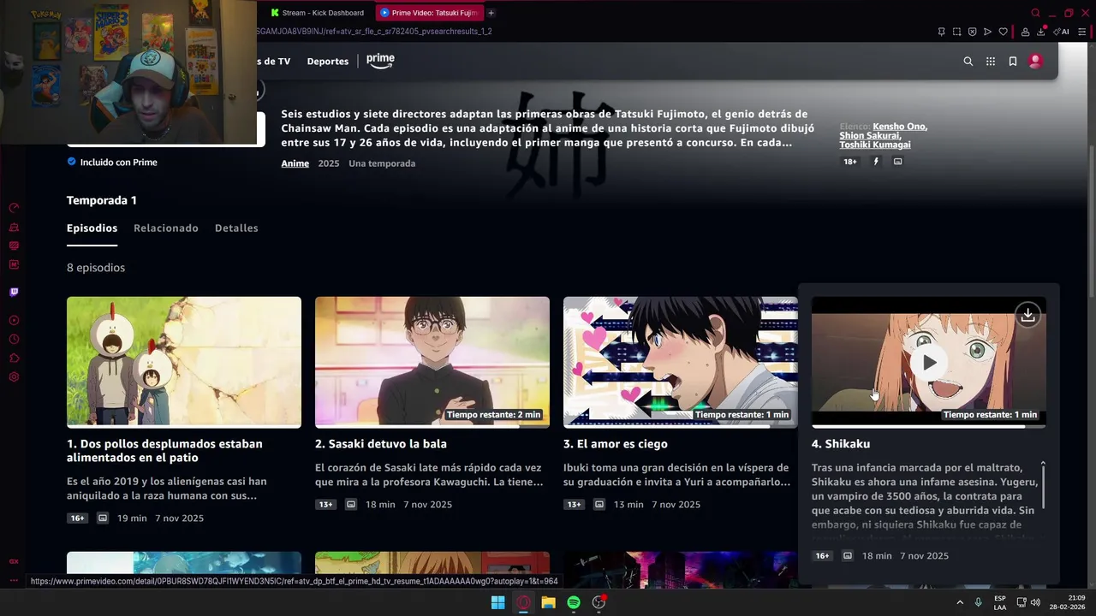This screenshot has width=1096, height=616.
Task: Open the El amor es ciego thumbnail
Action: coord(681,362)
